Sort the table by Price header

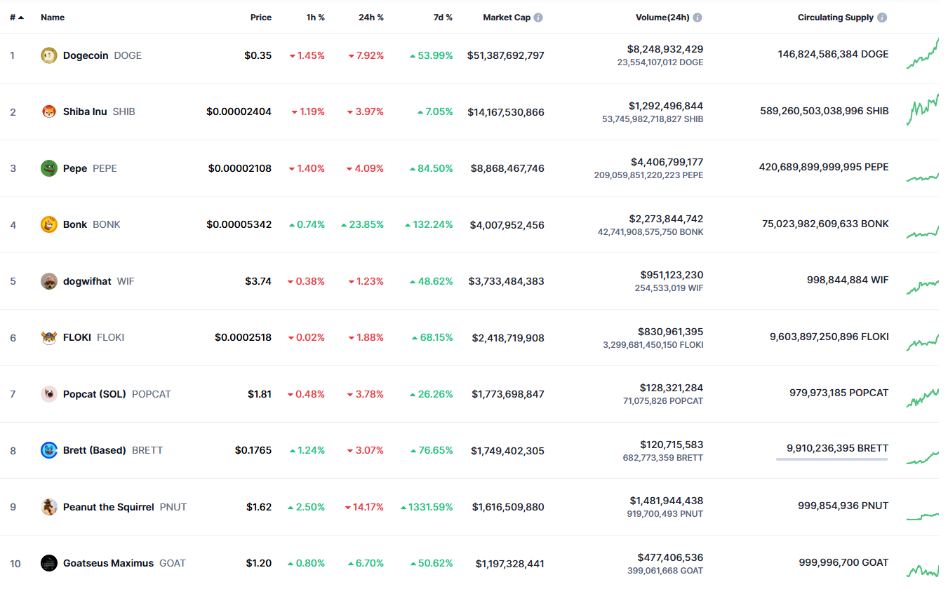pyautogui.click(x=261, y=18)
